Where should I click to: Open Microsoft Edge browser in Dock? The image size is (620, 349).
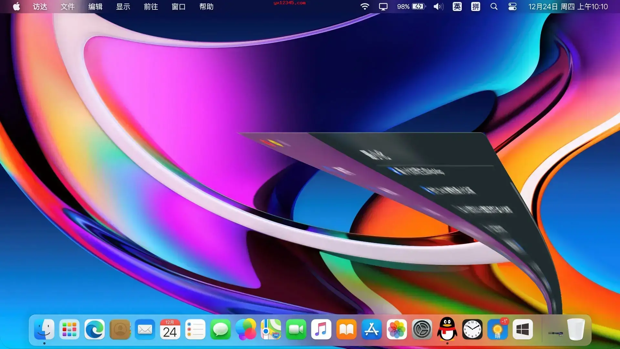(x=95, y=329)
